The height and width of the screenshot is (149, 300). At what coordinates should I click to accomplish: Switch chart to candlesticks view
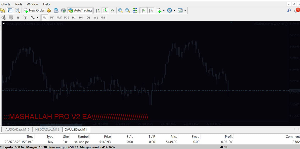pos(105,10)
